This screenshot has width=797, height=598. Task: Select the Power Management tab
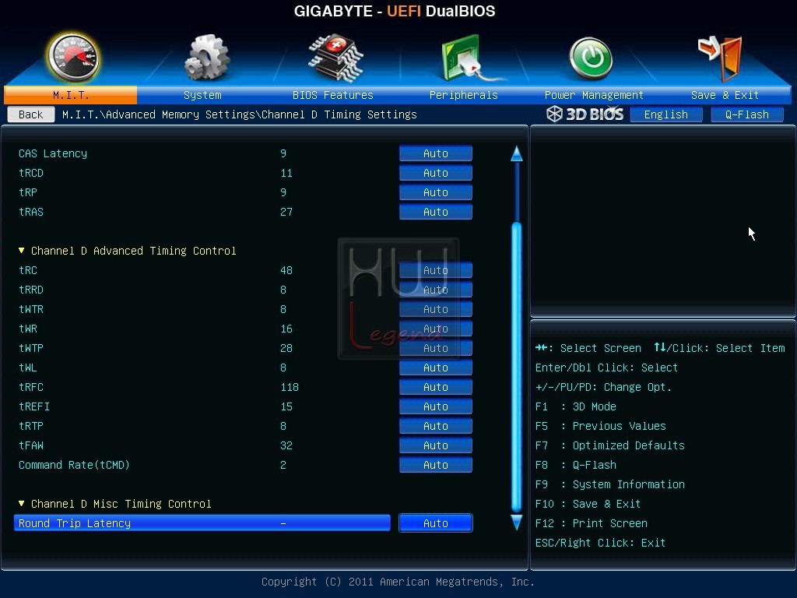594,95
